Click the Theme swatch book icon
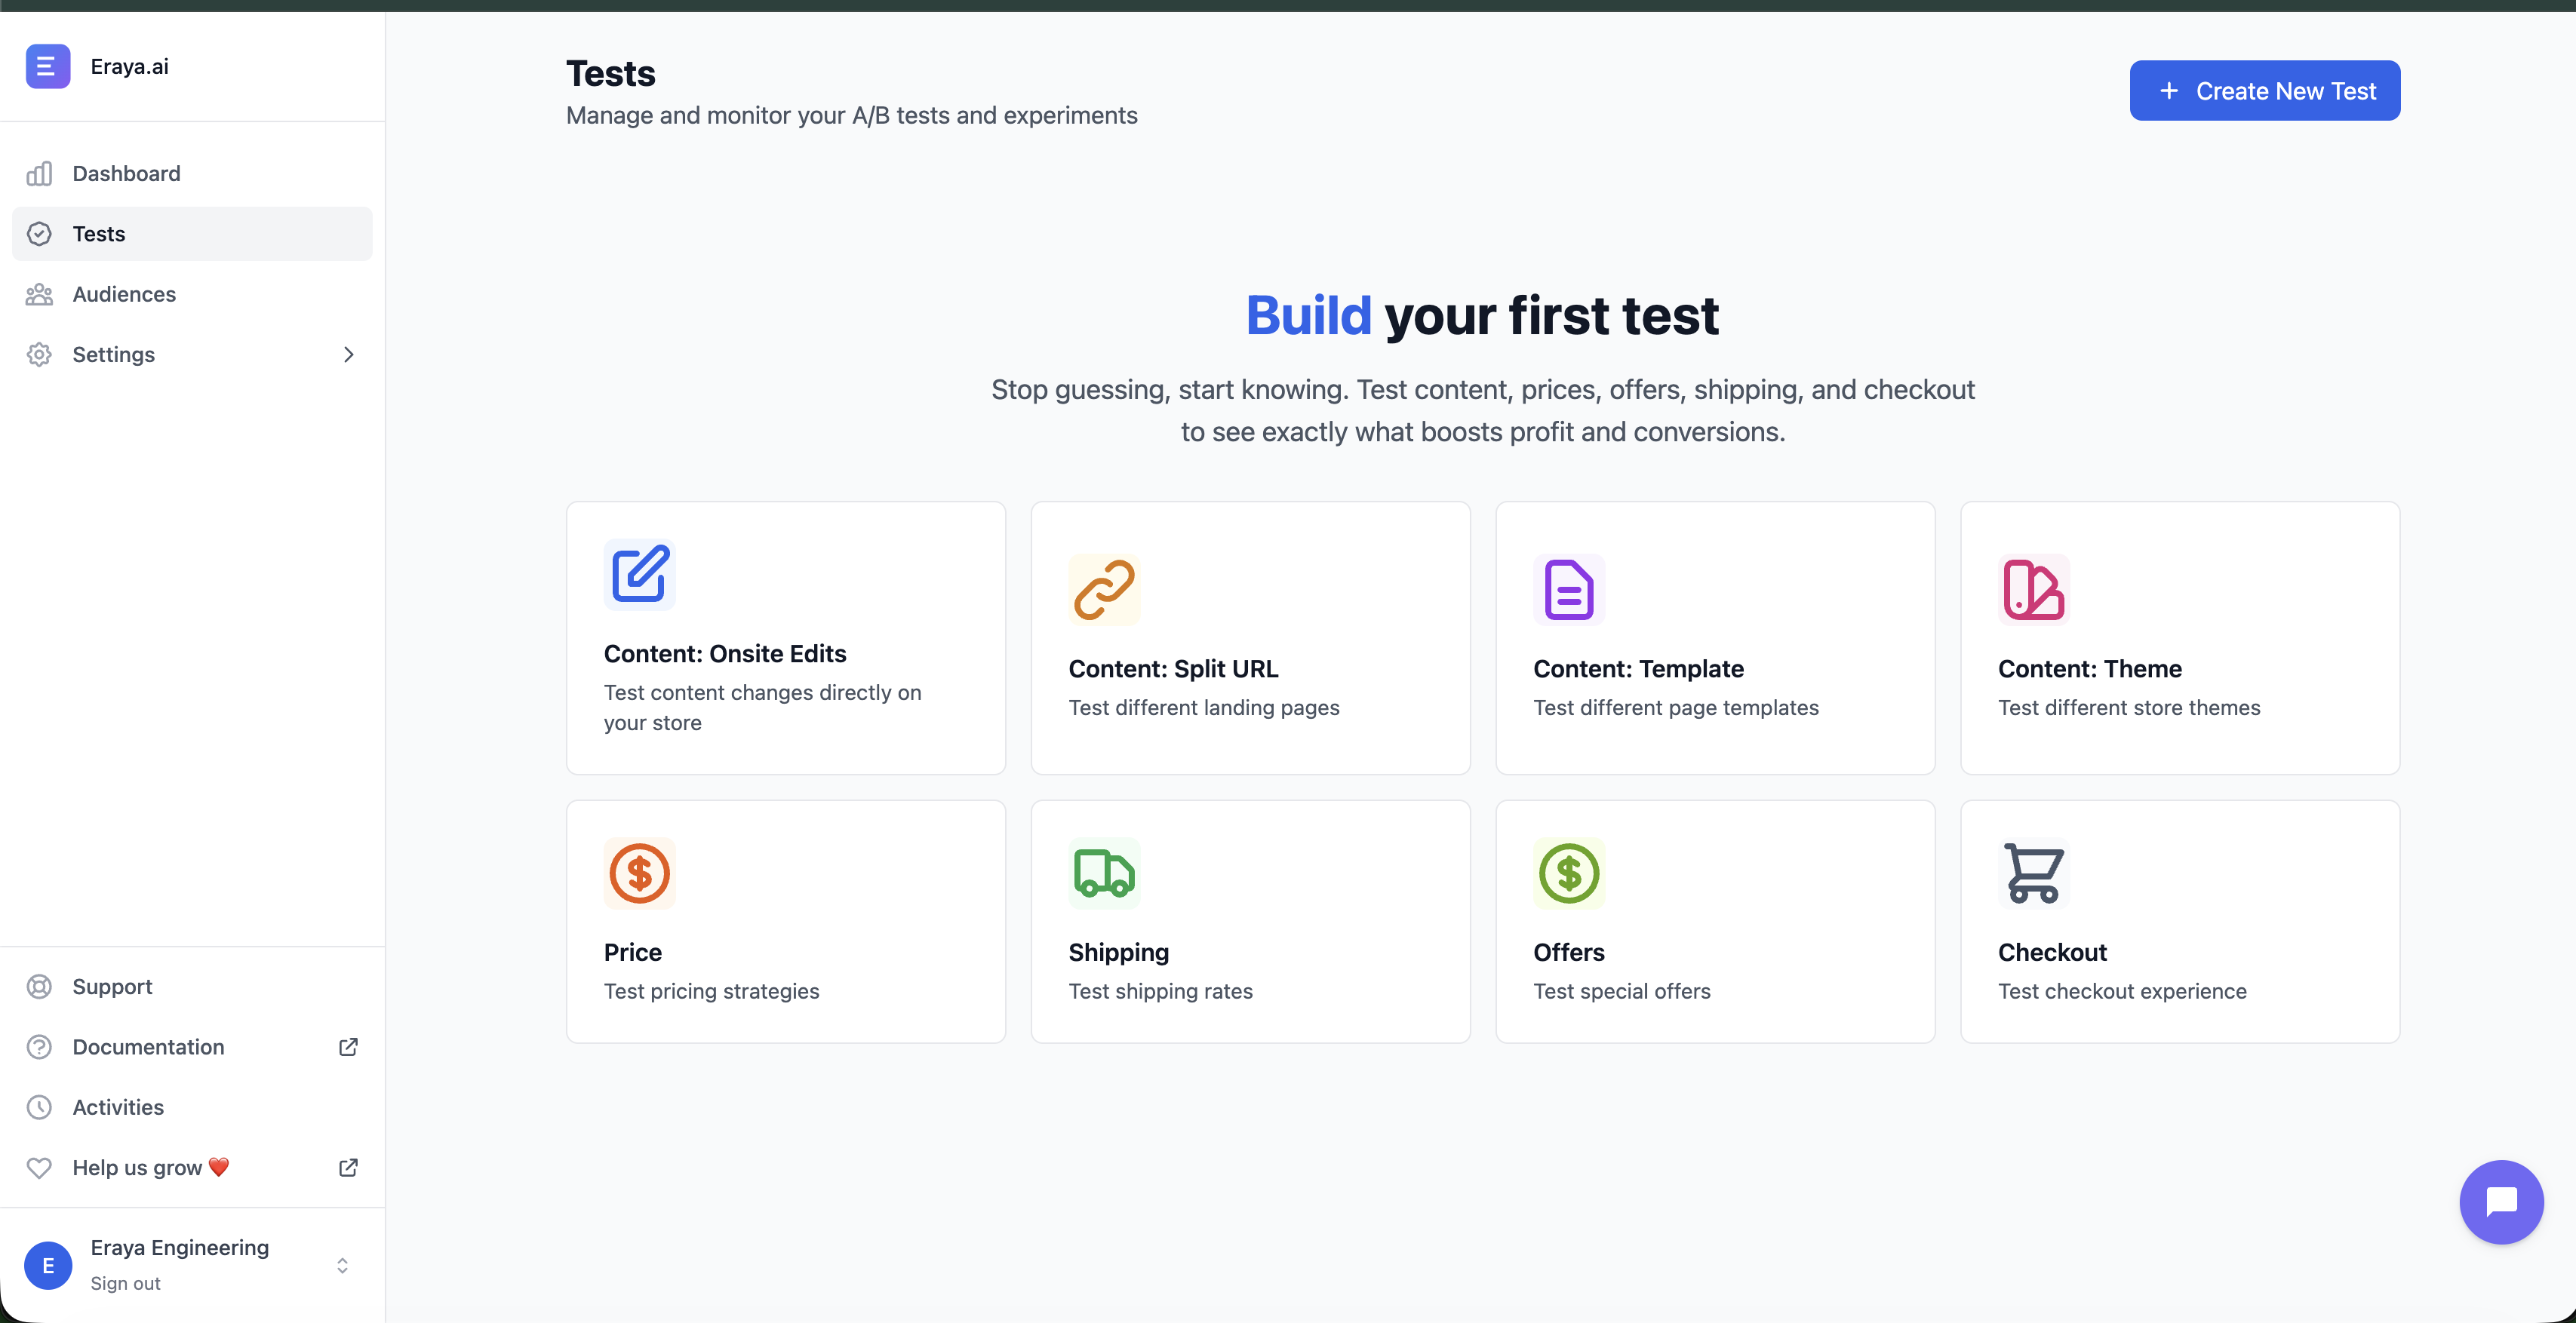 2033,589
